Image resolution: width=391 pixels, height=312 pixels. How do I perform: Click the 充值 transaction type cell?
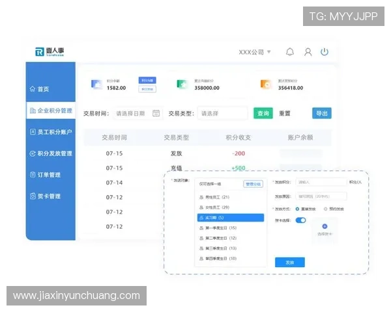(x=177, y=168)
